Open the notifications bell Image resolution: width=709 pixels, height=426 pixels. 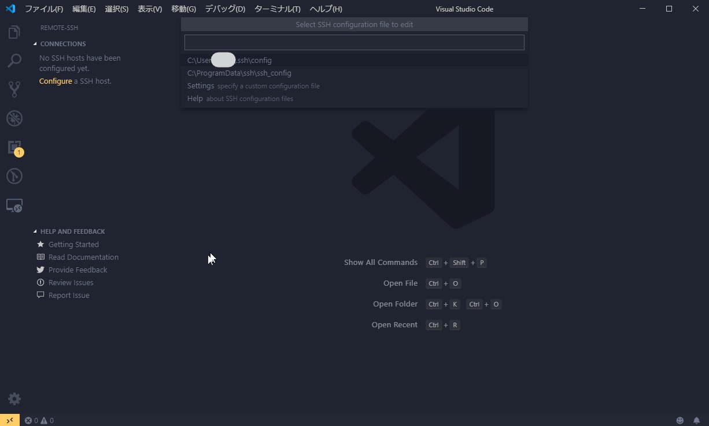(x=697, y=420)
